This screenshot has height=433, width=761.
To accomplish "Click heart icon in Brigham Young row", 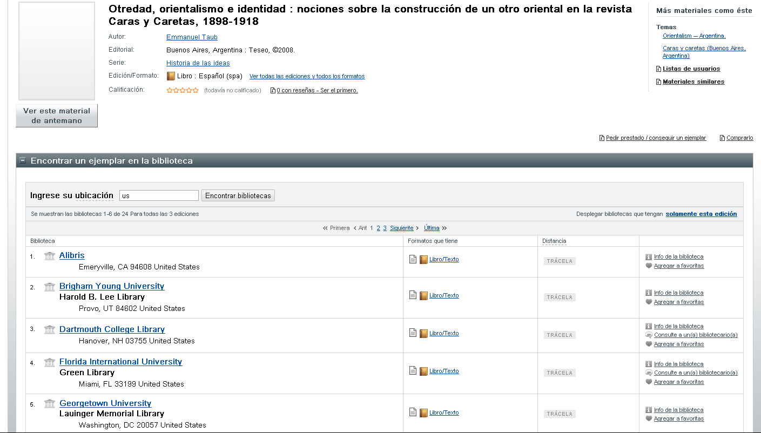I will (649, 302).
